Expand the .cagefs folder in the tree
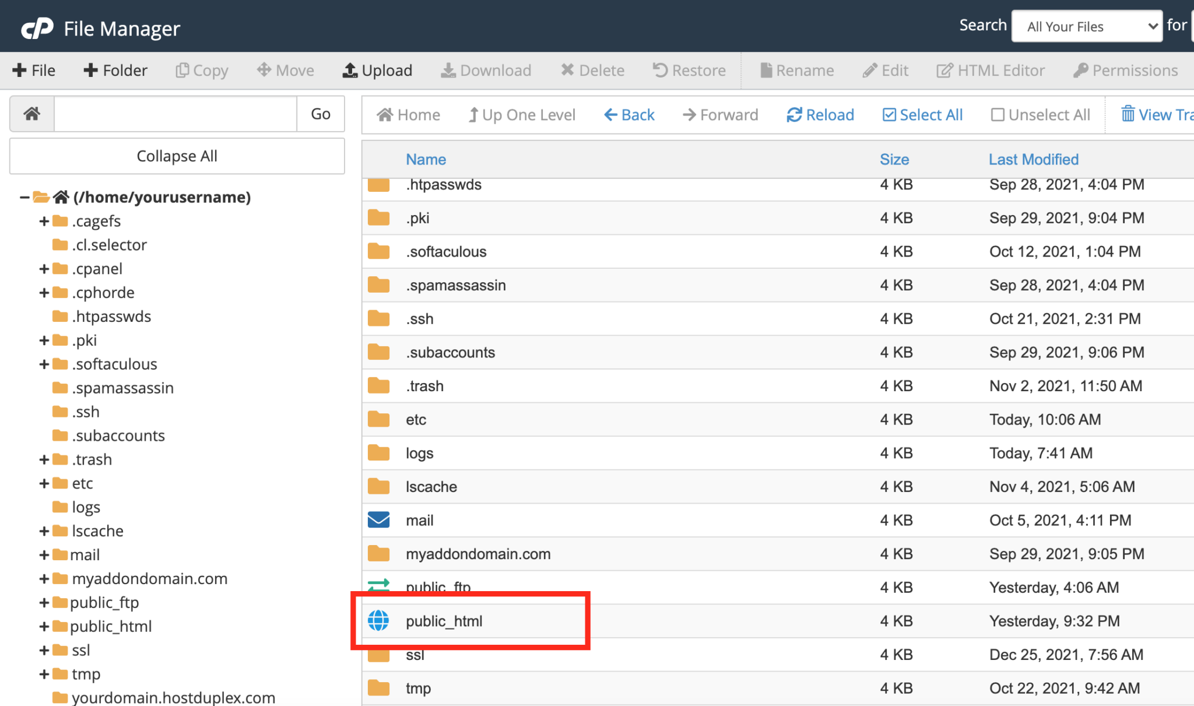 [x=43, y=220]
